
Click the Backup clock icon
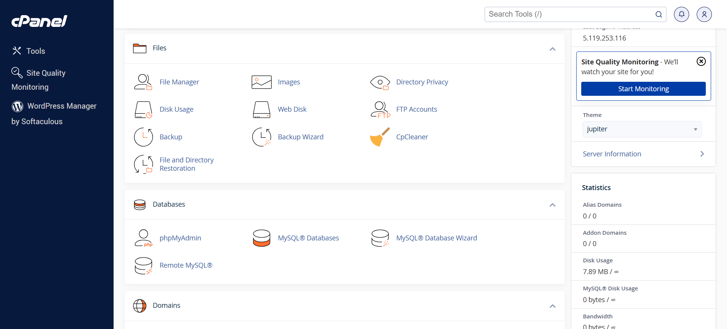tap(144, 137)
